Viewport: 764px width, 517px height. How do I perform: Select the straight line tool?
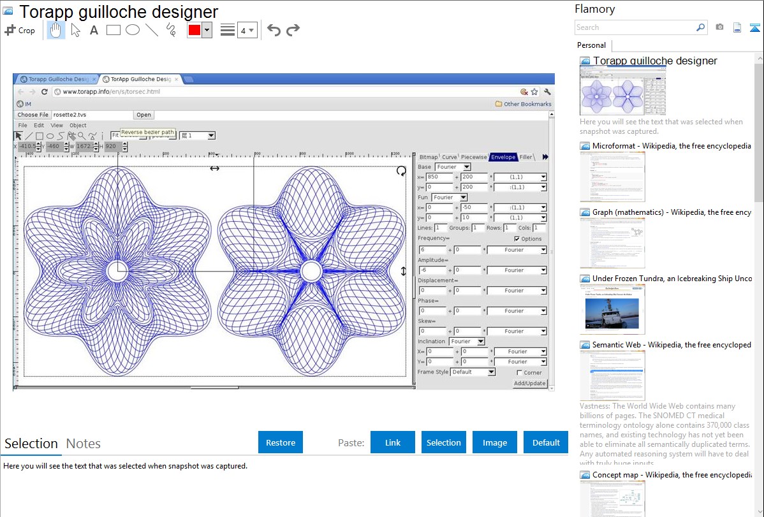pyautogui.click(x=152, y=30)
